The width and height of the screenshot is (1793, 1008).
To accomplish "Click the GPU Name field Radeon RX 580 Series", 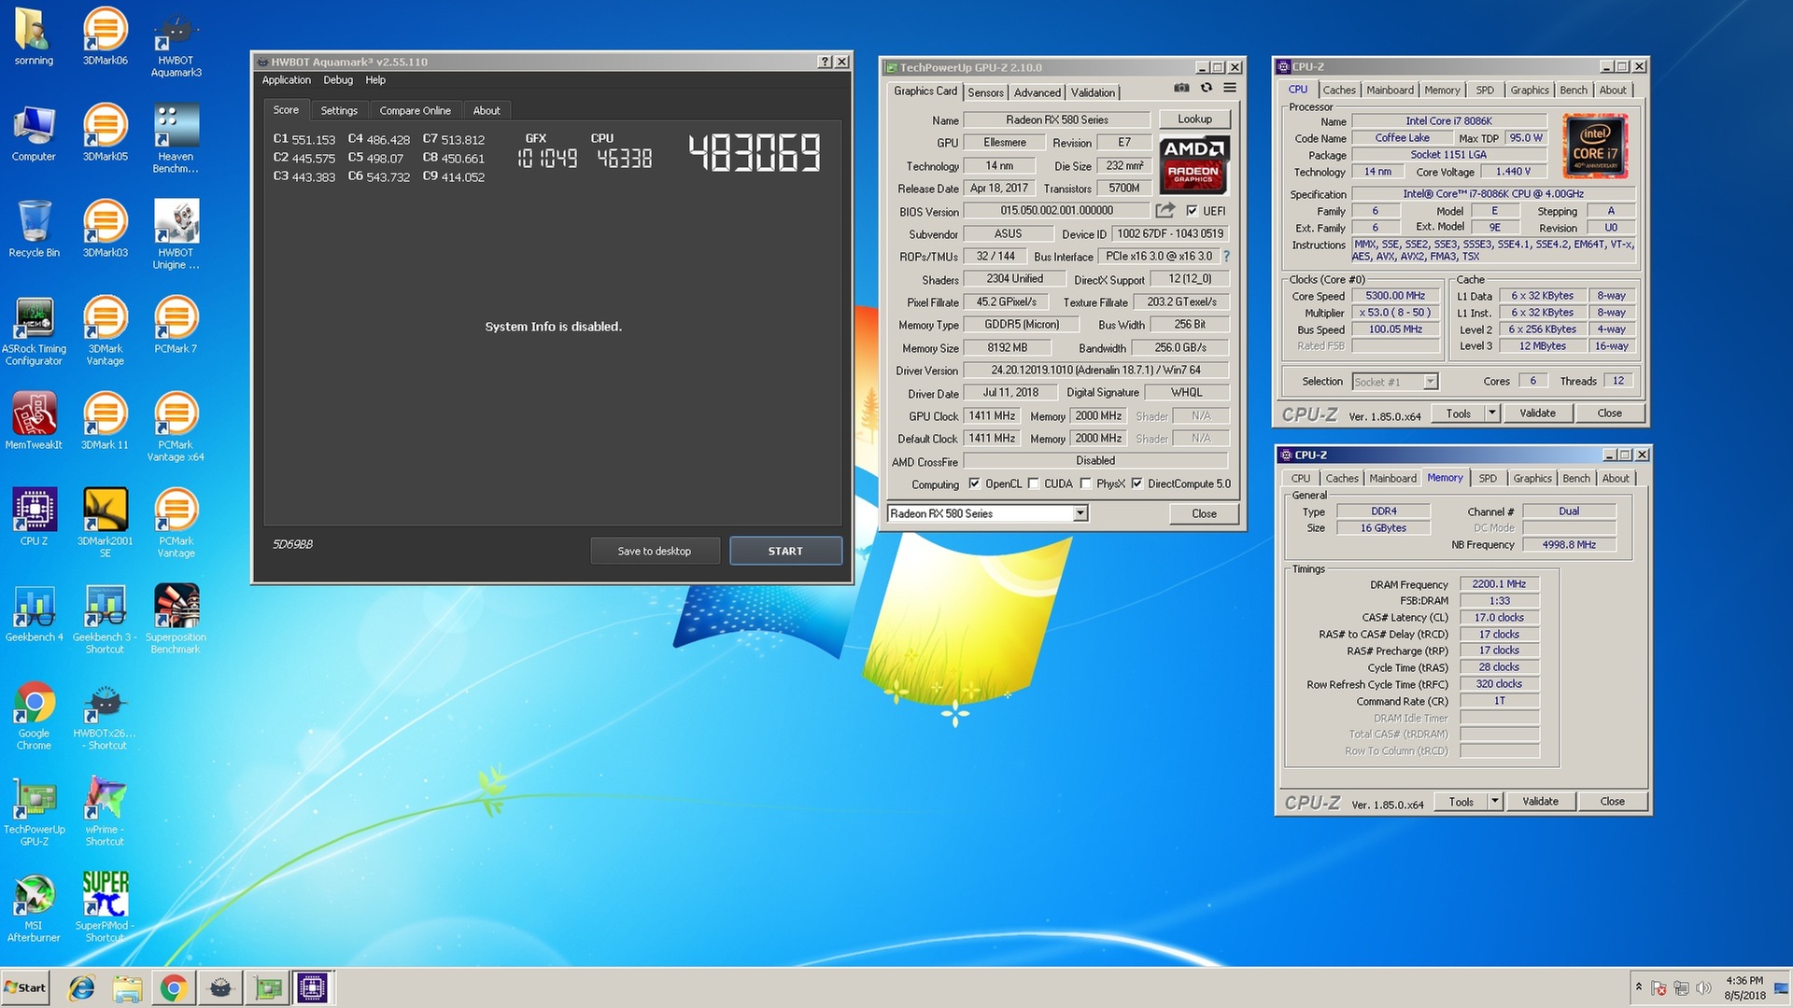I will 1056,119.
